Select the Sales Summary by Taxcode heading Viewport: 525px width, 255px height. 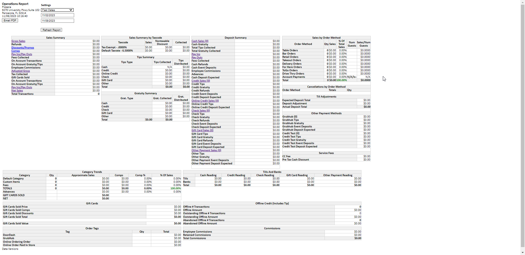click(145, 38)
